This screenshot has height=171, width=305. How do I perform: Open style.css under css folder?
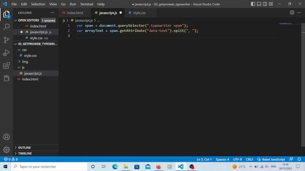(36, 56)
